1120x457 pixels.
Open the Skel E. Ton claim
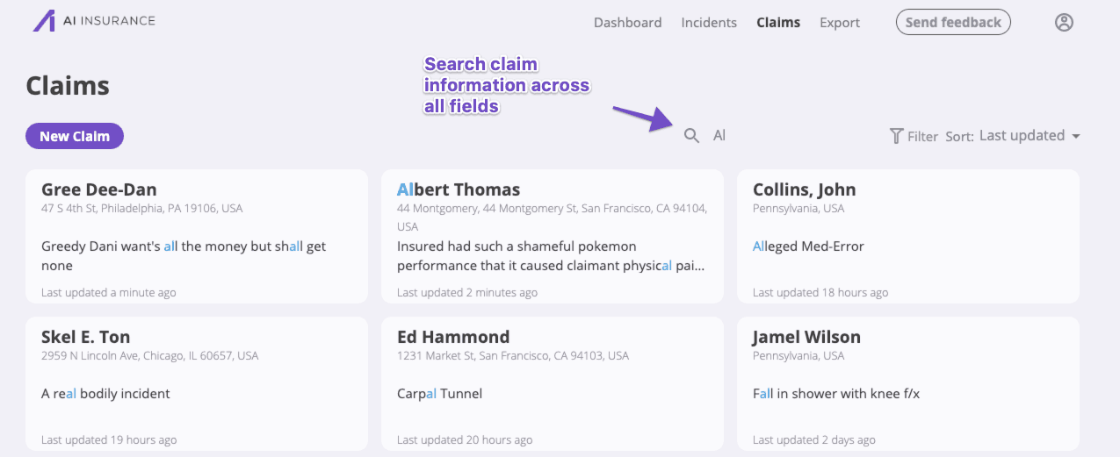(x=197, y=383)
